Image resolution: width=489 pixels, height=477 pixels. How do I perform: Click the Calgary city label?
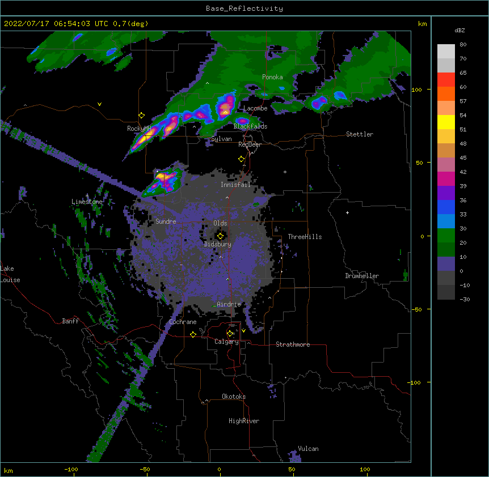click(x=226, y=342)
